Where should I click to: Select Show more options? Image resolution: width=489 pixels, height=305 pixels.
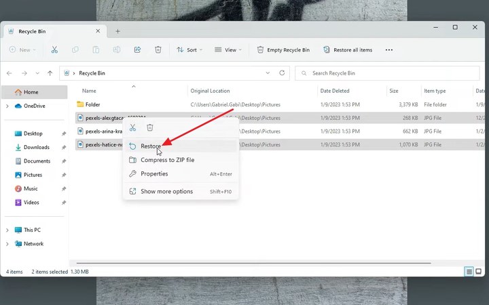pyautogui.click(x=181, y=191)
